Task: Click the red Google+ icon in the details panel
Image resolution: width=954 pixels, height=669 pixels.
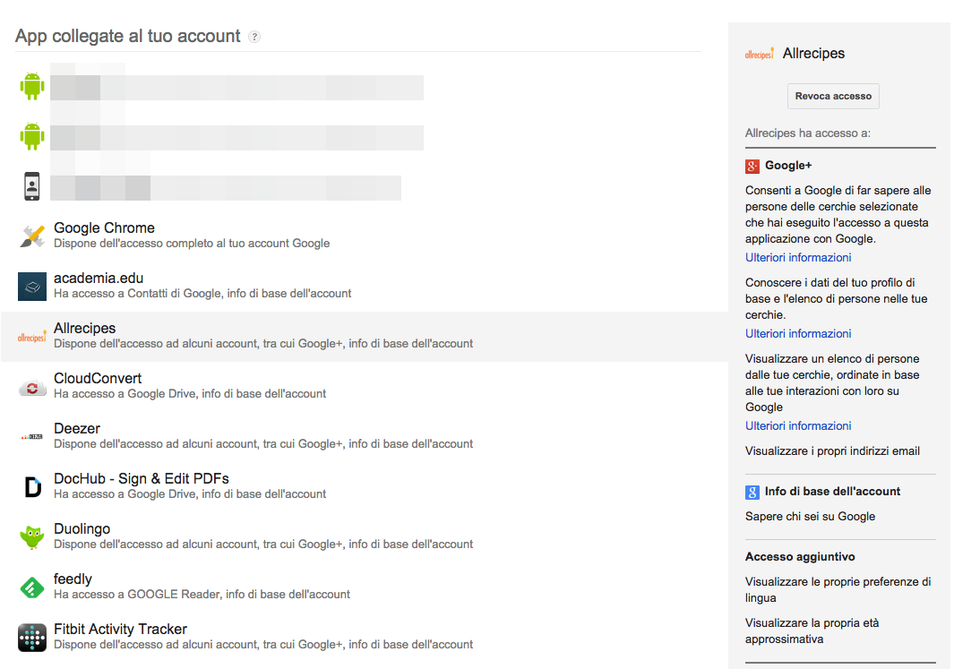Action: [752, 166]
